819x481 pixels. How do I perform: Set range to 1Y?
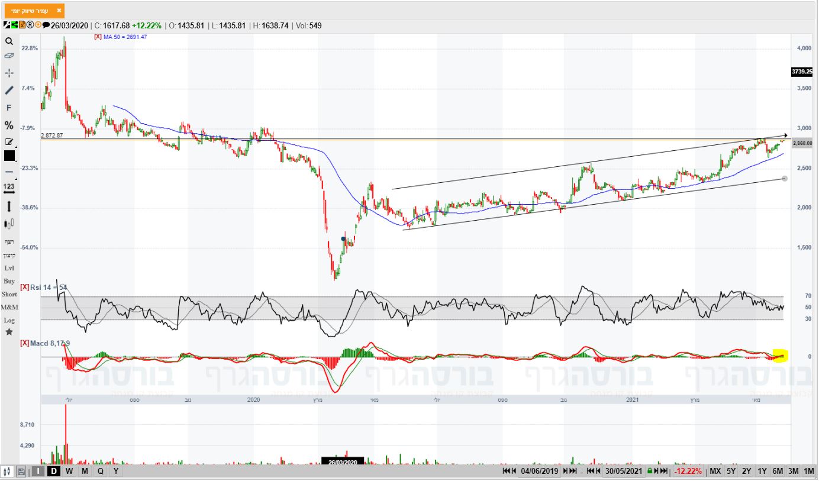[x=762, y=472]
